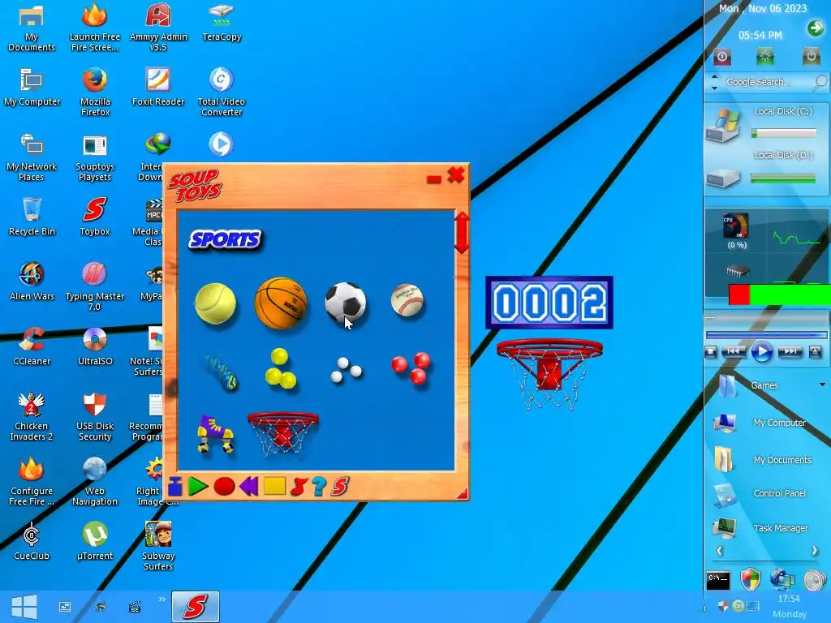Choose the yellow balls cluster
This screenshot has height=623, width=831.
pyautogui.click(x=280, y=368)
